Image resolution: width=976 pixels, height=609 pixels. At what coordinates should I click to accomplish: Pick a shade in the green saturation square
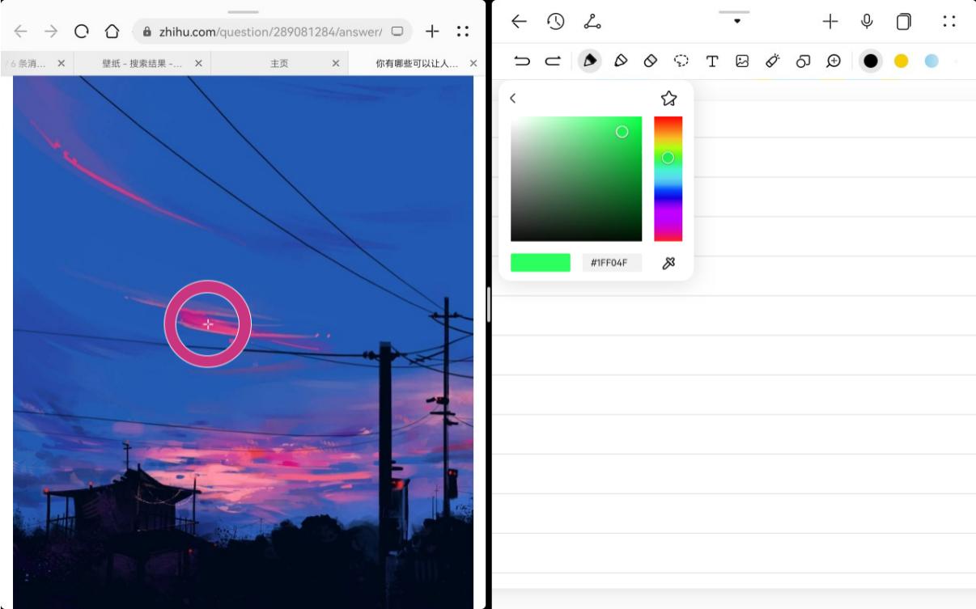[576, 179]
